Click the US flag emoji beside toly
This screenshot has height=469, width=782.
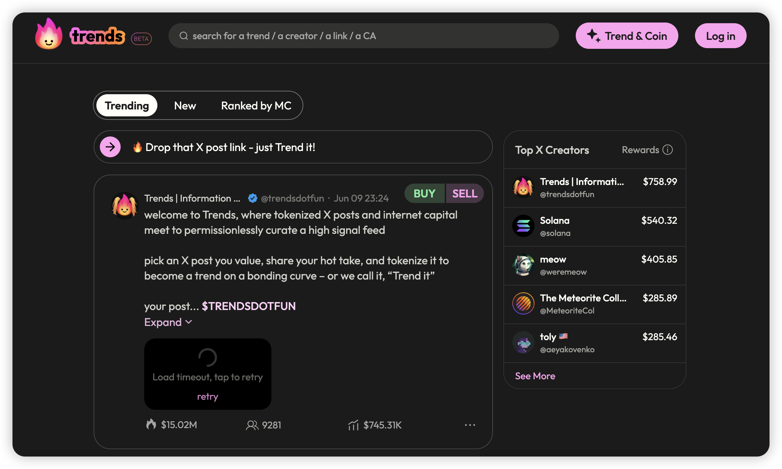click(563, 336)
